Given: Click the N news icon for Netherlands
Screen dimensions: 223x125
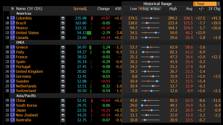Looking at the screenshot, I should click(12, 86).
